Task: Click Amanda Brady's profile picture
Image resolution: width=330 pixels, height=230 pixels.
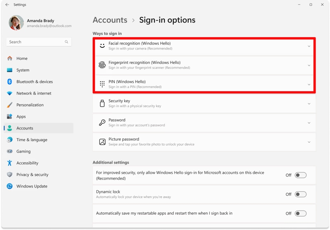Action: click(x=16, y=23)
